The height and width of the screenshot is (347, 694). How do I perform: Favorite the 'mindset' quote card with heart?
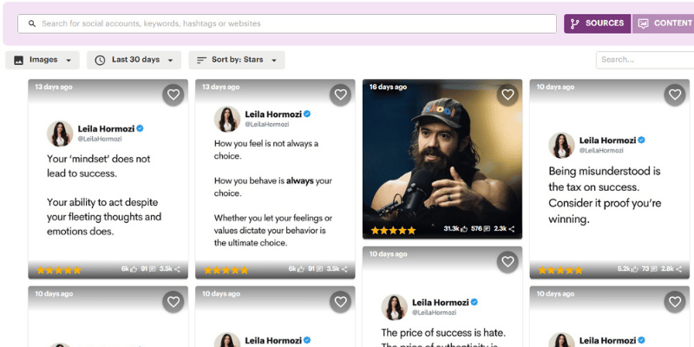click(173, 95)
